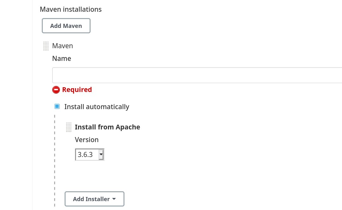Open the Add Installer dropdown button
The image size is (342, 210).
[x=94, y=199]
